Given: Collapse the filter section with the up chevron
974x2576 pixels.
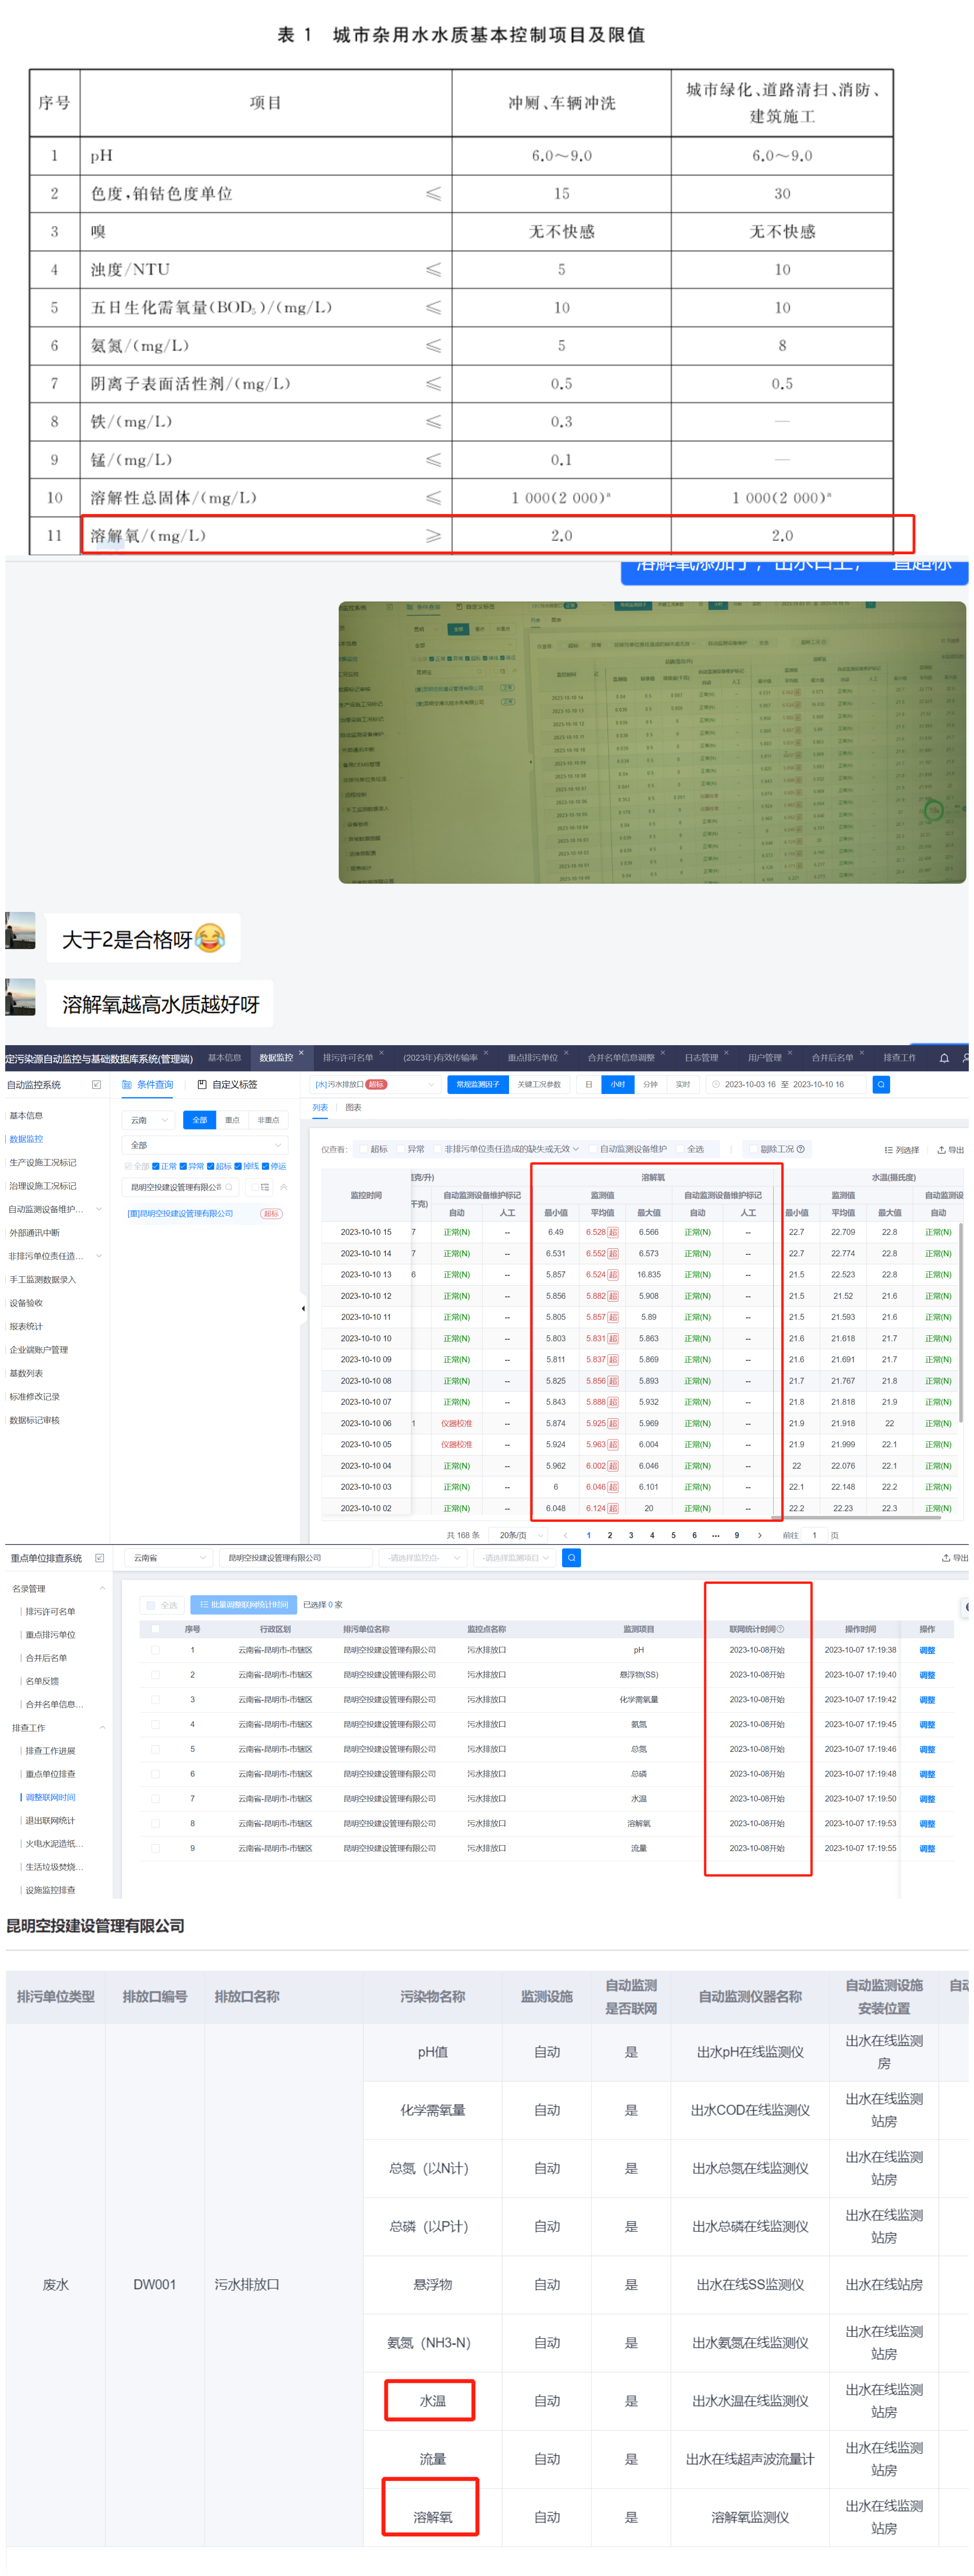Looking at the screenshot, I should tap(283, 1187).
